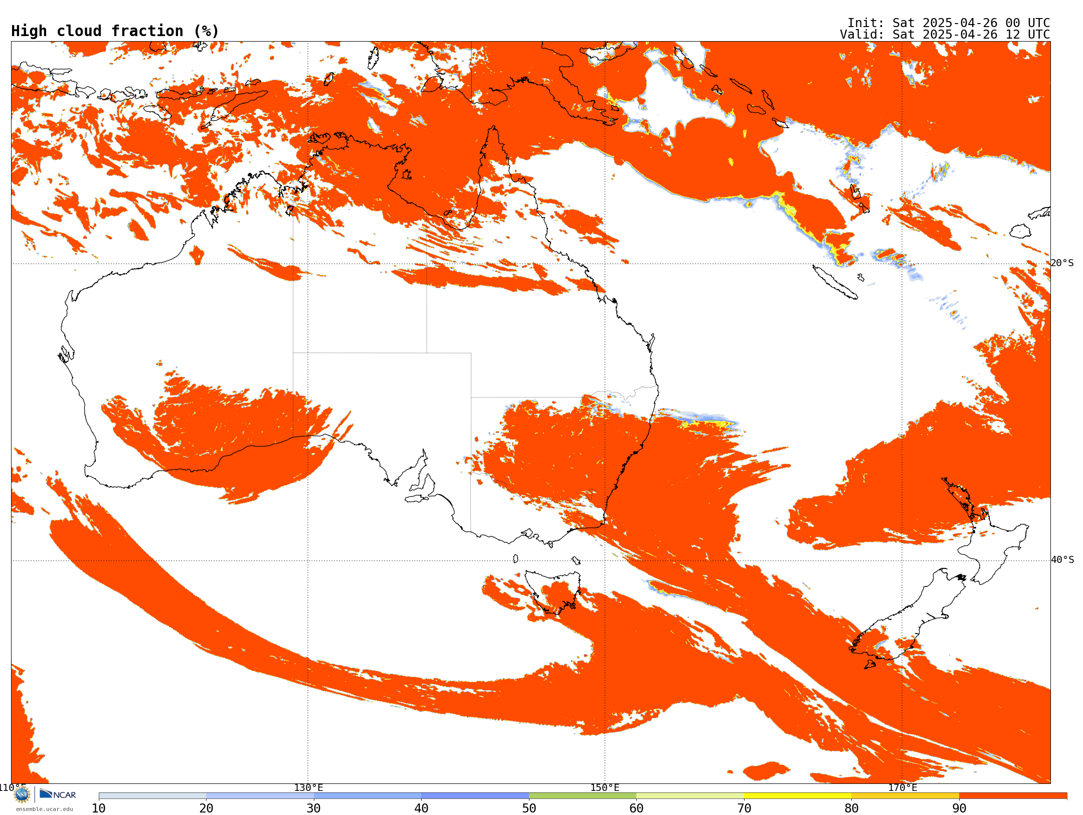Screen dimensions: 1083x815
Task: Click the colorbar tick label 10
Action: [99, 808]
